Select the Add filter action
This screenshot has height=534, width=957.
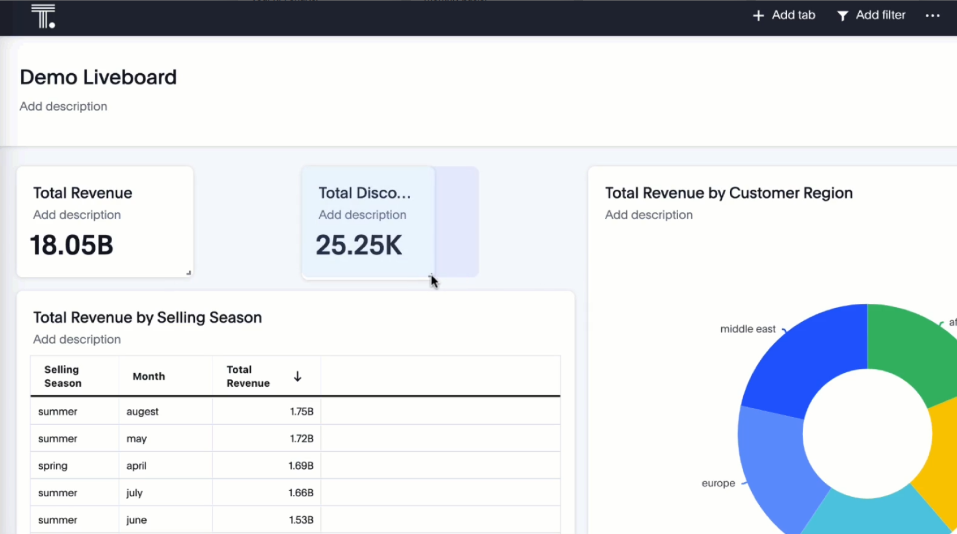881,15
